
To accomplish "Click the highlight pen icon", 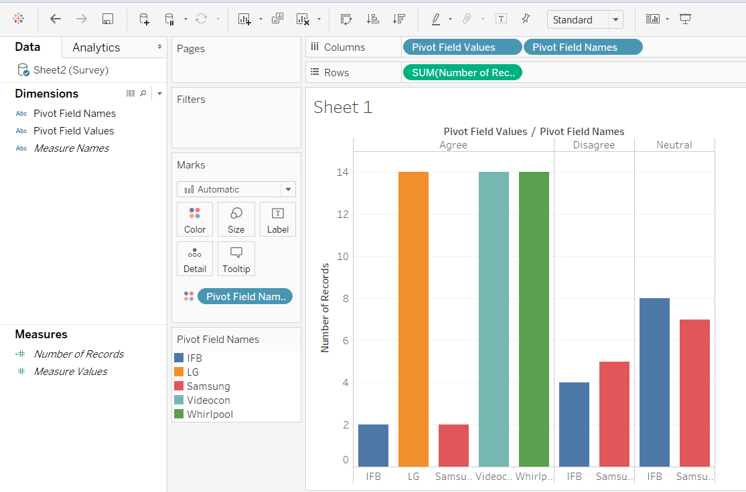I will [436, 19].
